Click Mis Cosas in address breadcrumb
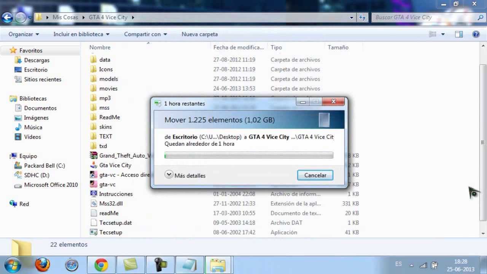This screenshot has width=487, height=274. click(65, 17)
